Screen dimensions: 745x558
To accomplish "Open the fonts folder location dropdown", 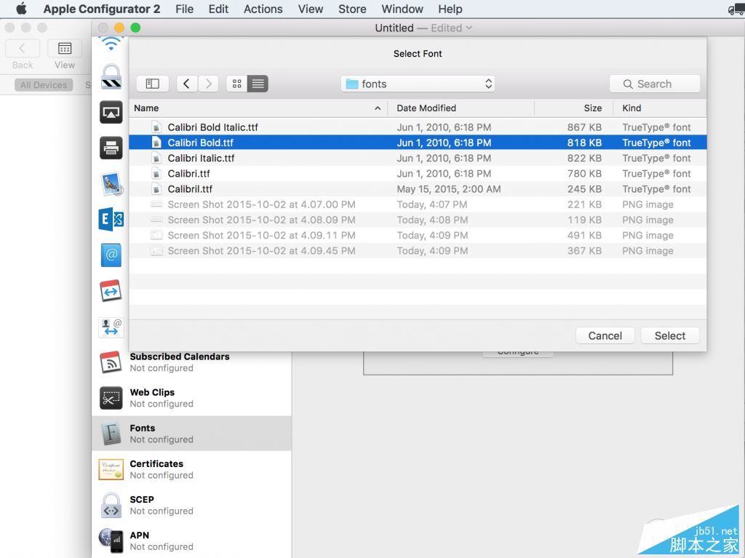I will (418, 84).
